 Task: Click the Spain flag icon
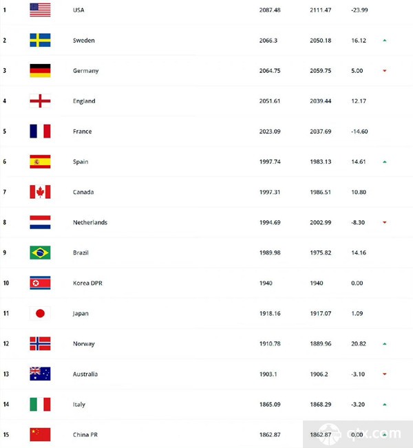point(40,162)
